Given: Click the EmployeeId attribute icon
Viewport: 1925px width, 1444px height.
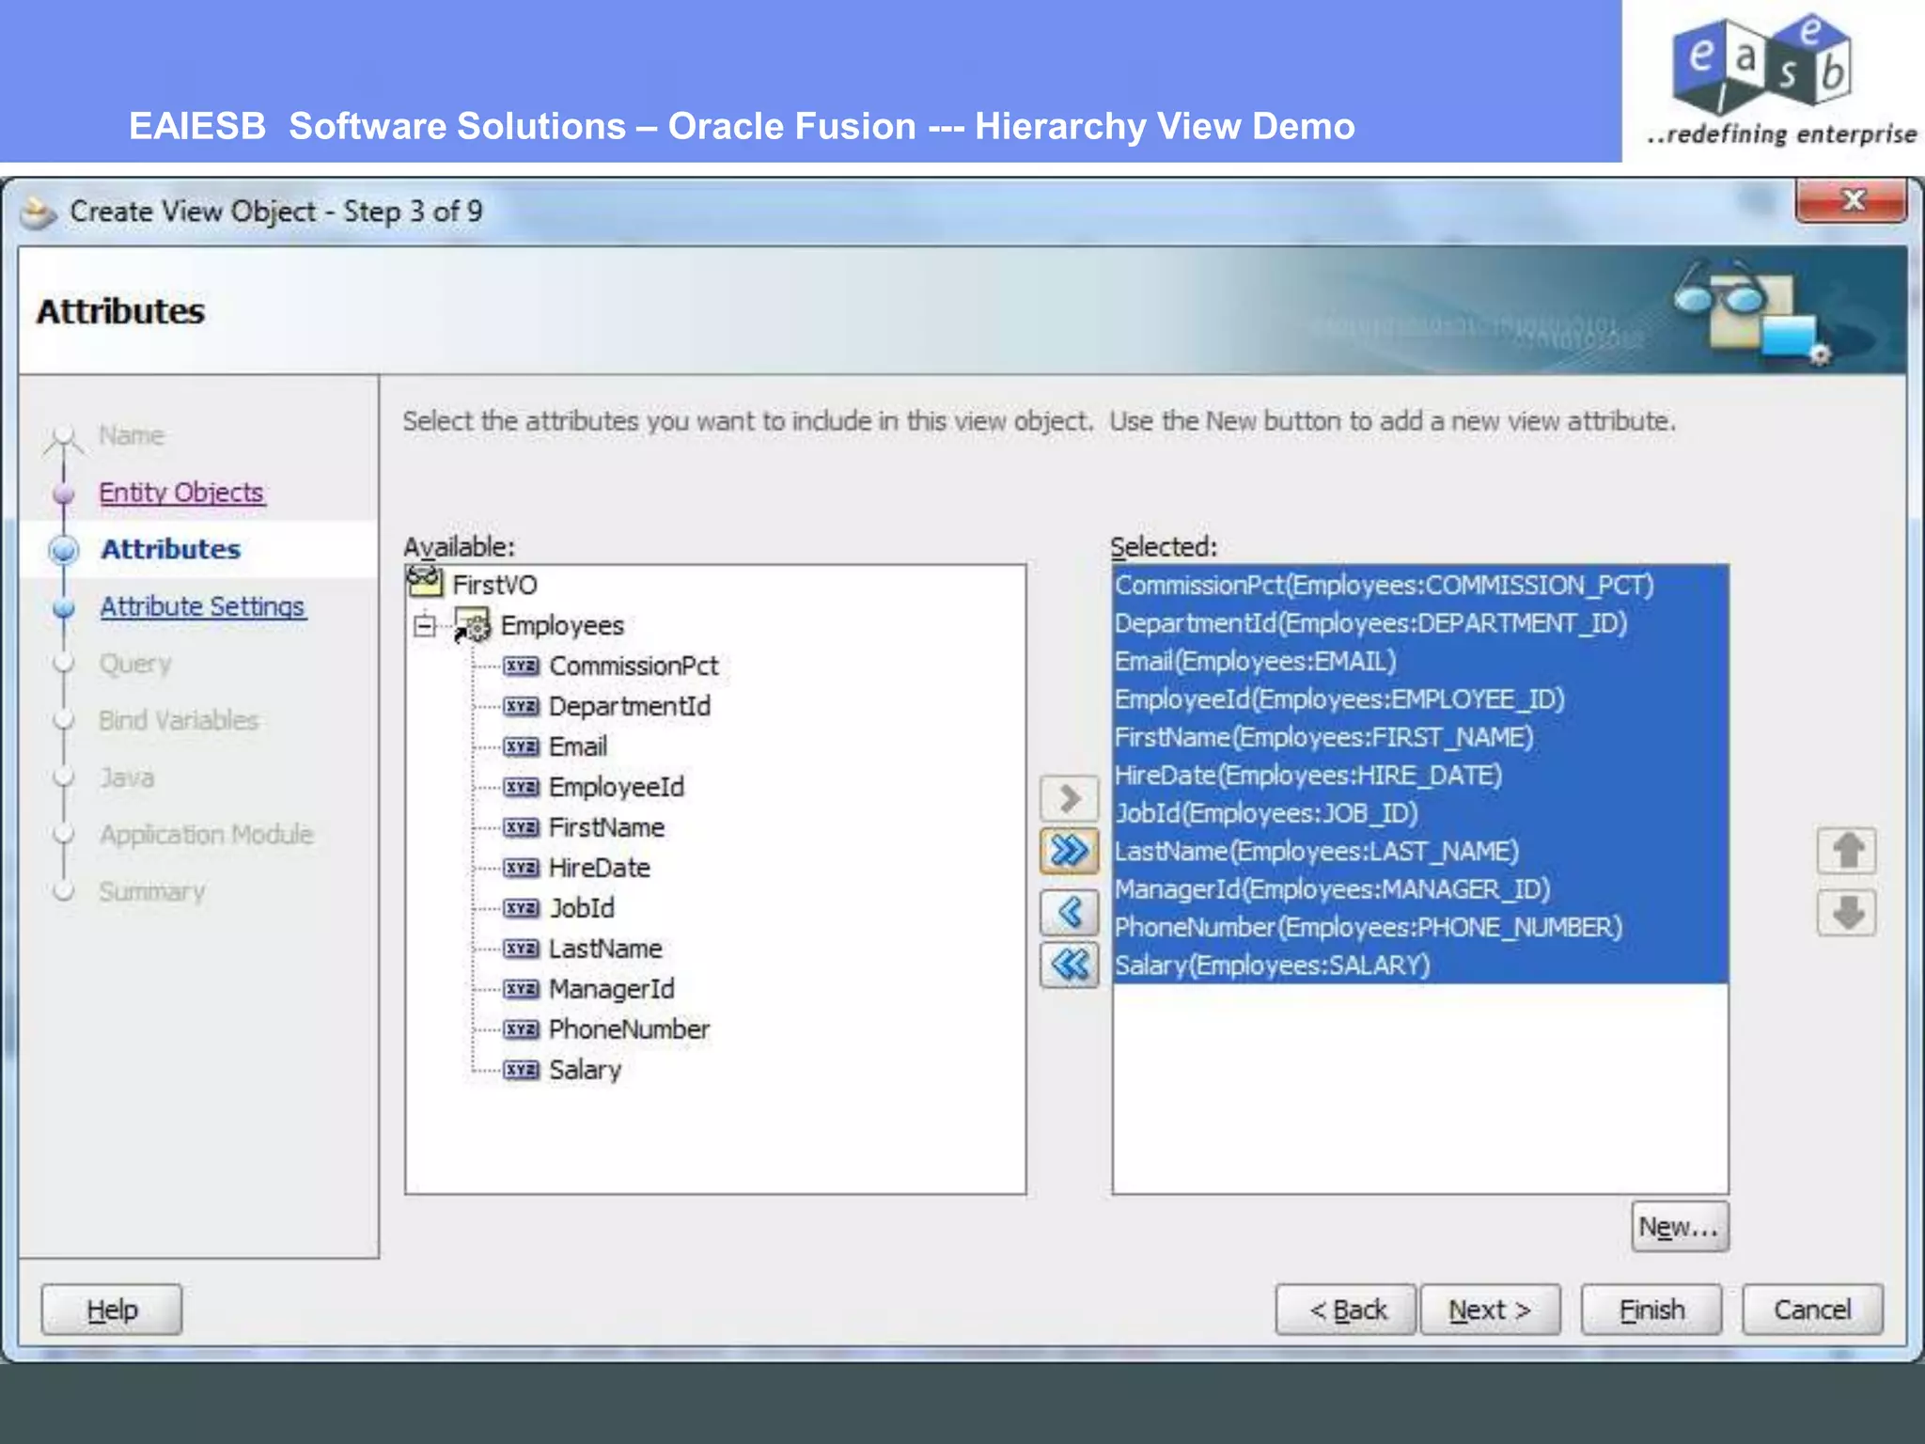Looking at the screenshot, I should [x=521, y=787].
